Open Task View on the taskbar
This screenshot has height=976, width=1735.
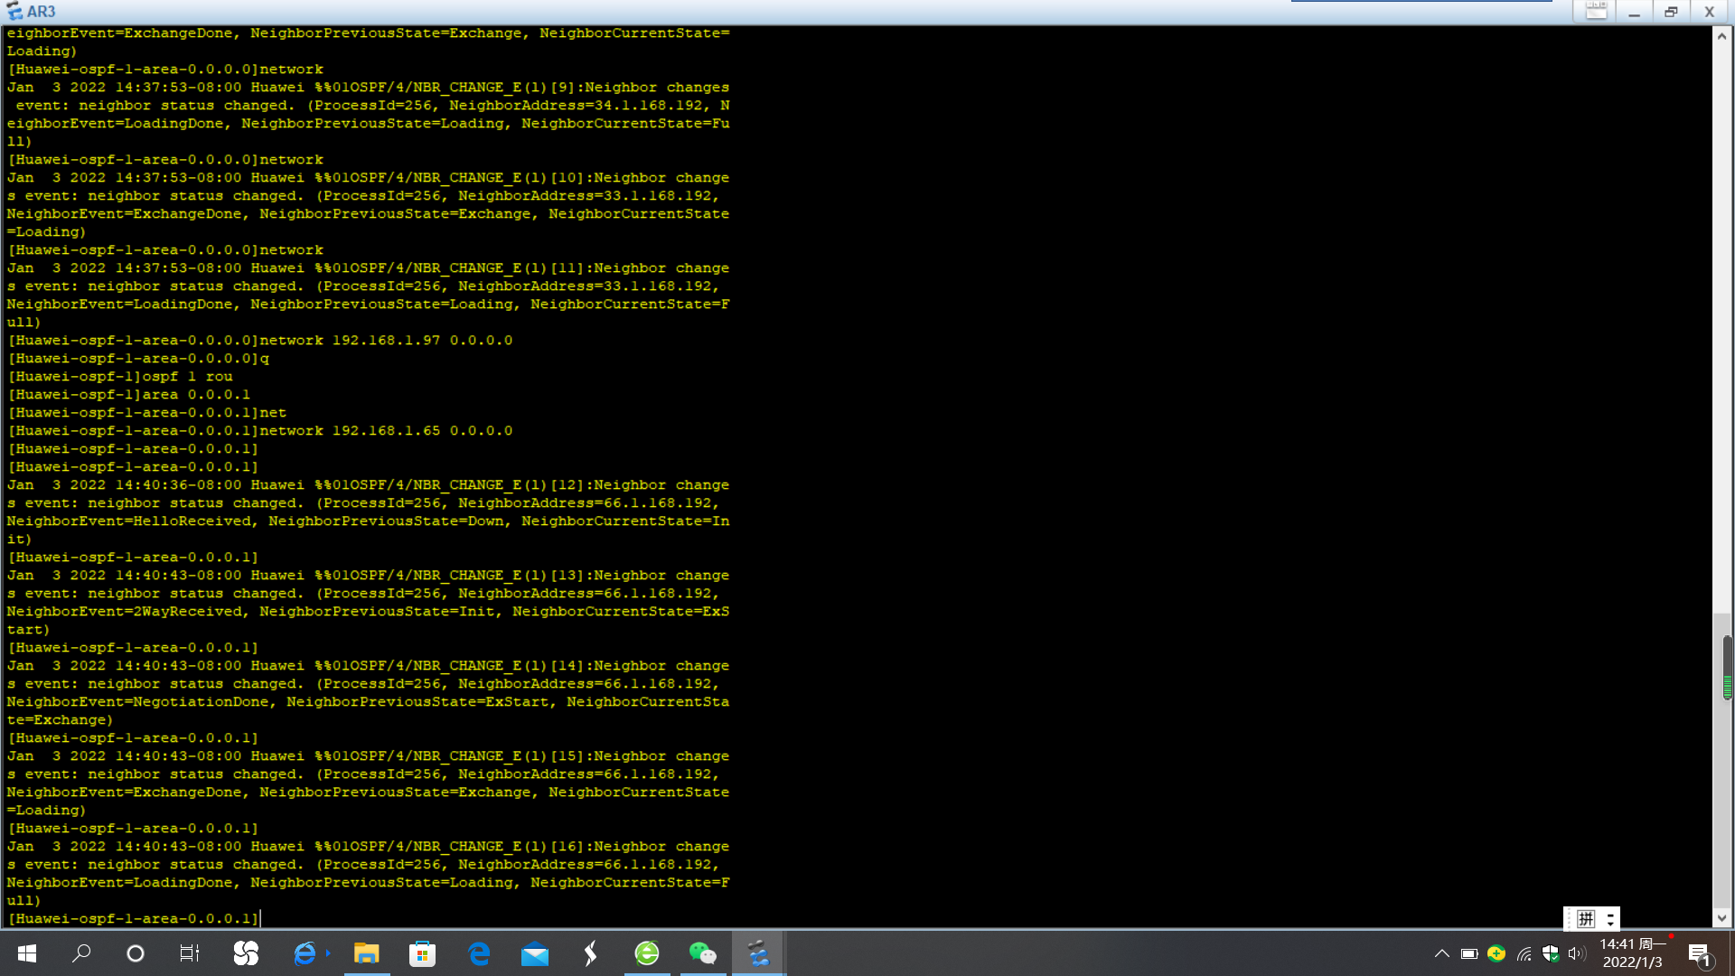point(189,953)
